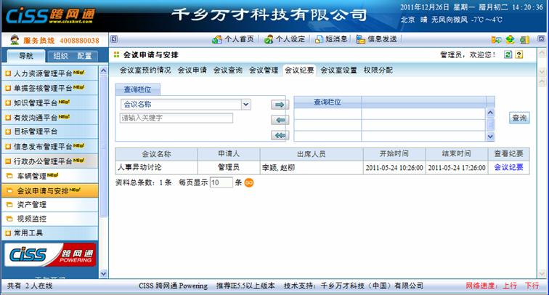This screenshot has height=295, width=549.
Task: Click the 请输入关键字 keyword input field
Action: click(x=176, y=118)
